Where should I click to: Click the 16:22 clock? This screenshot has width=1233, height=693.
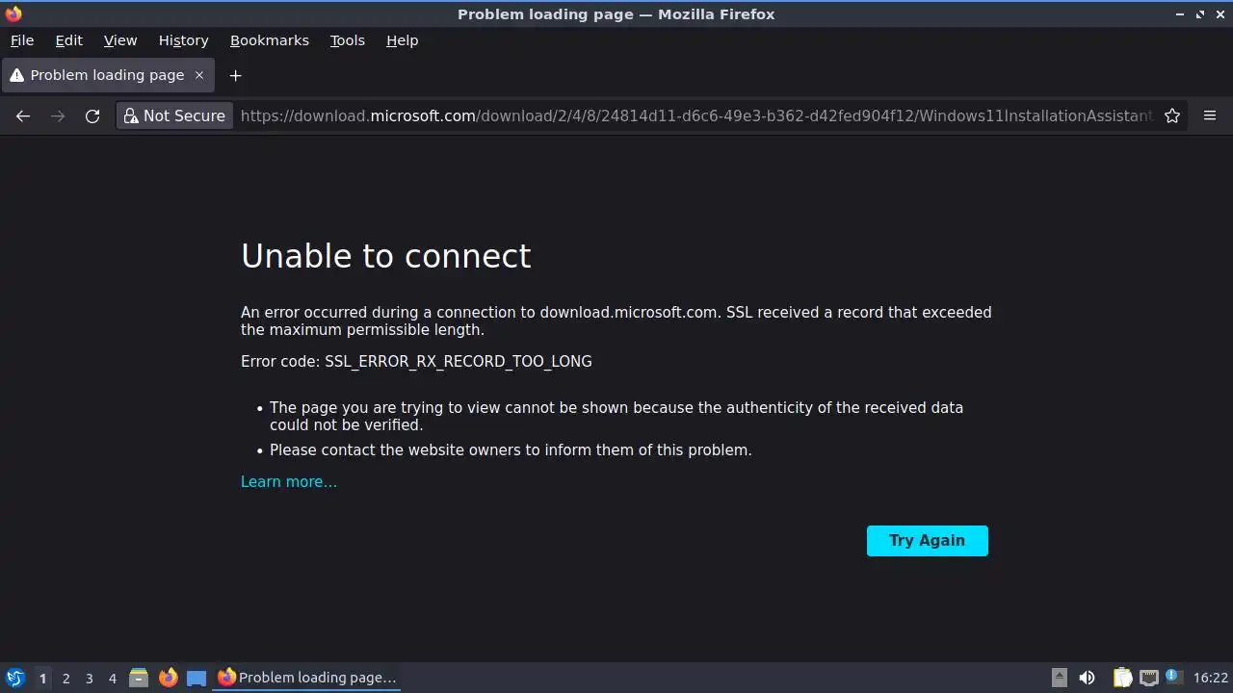click(x=1211, y=678)
